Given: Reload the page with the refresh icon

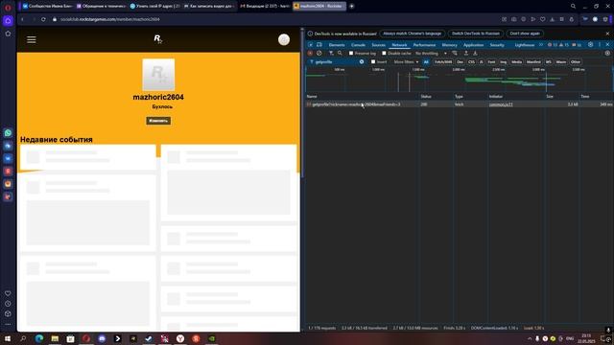Looking at the screenshot, I should 43,19.
